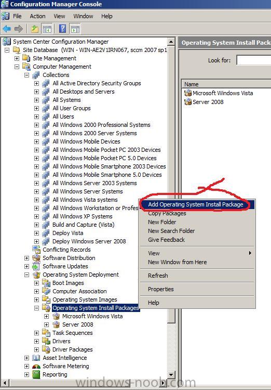Viewport: 271px width, 390px height.
Task: Click the Up one level toolbar icon
Action: [35, 29]
